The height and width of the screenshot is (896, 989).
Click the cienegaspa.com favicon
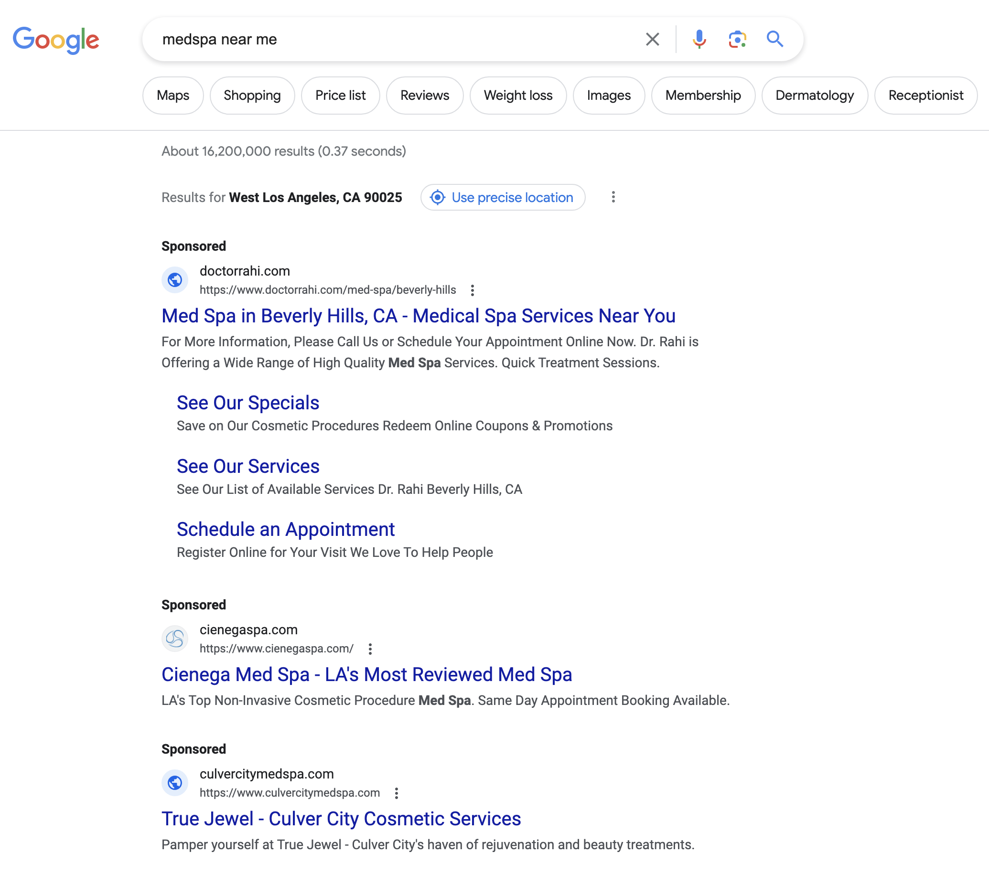pyautogui.click(x=175, y=639)
